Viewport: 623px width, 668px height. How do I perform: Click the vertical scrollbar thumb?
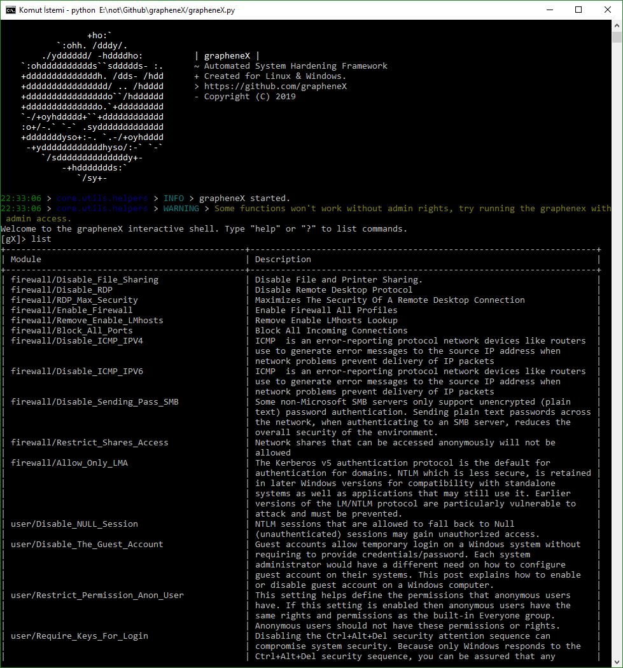617,37
